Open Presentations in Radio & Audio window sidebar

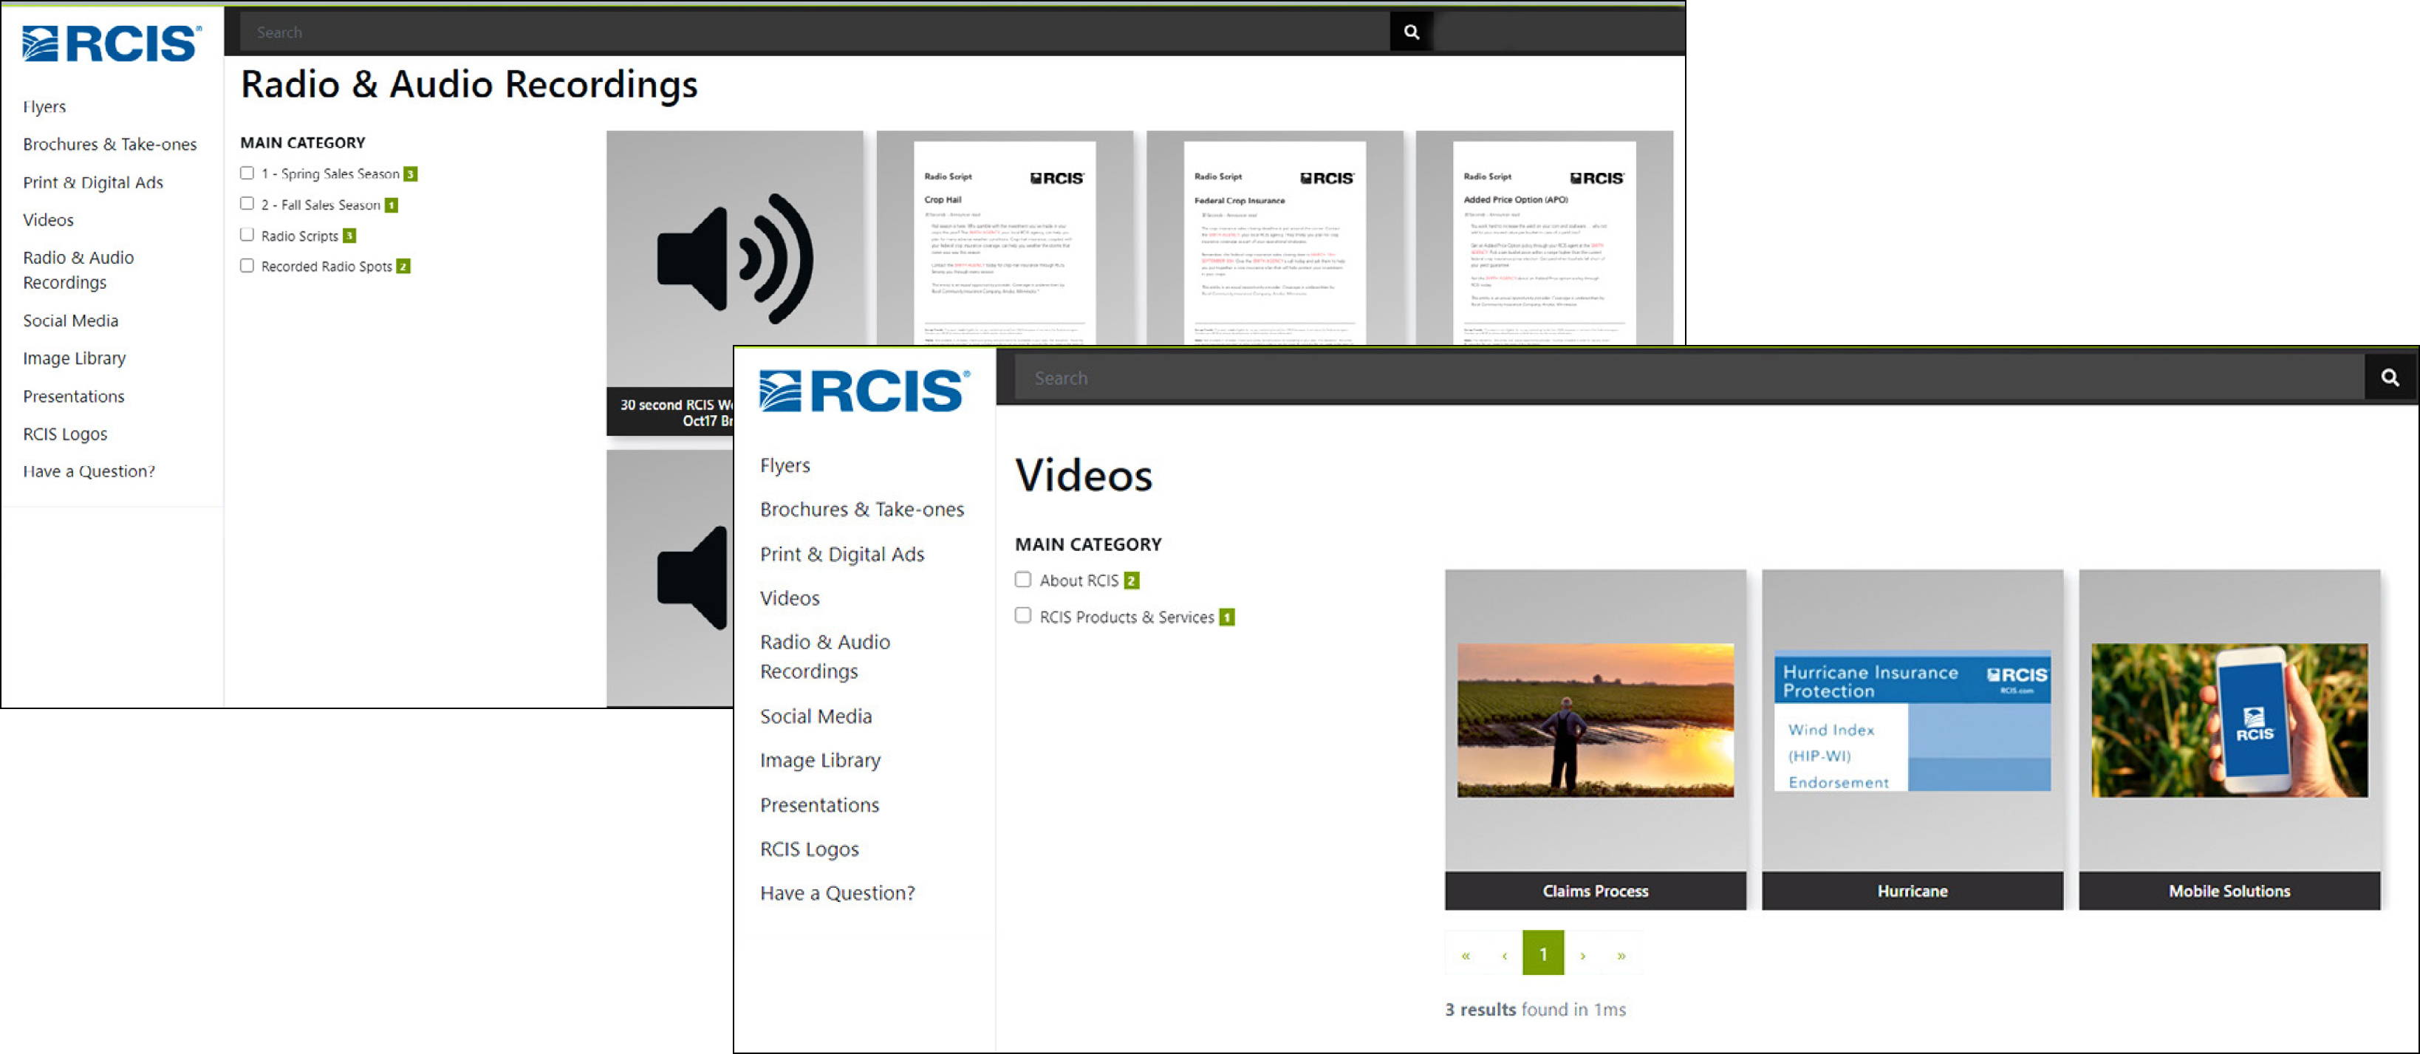[73, 397]
